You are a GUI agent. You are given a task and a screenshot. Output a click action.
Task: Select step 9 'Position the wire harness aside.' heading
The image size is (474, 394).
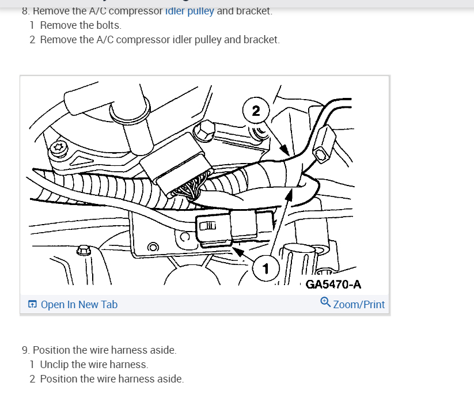point(104,350)
